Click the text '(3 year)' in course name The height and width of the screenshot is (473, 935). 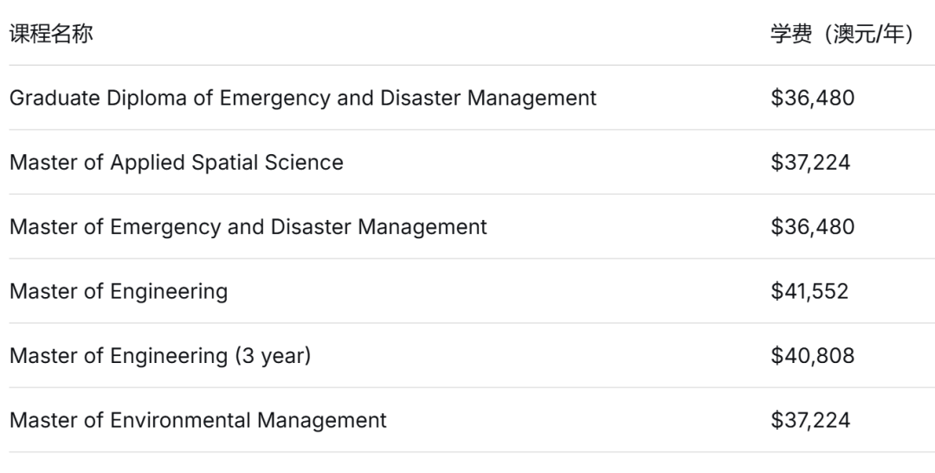272,355
